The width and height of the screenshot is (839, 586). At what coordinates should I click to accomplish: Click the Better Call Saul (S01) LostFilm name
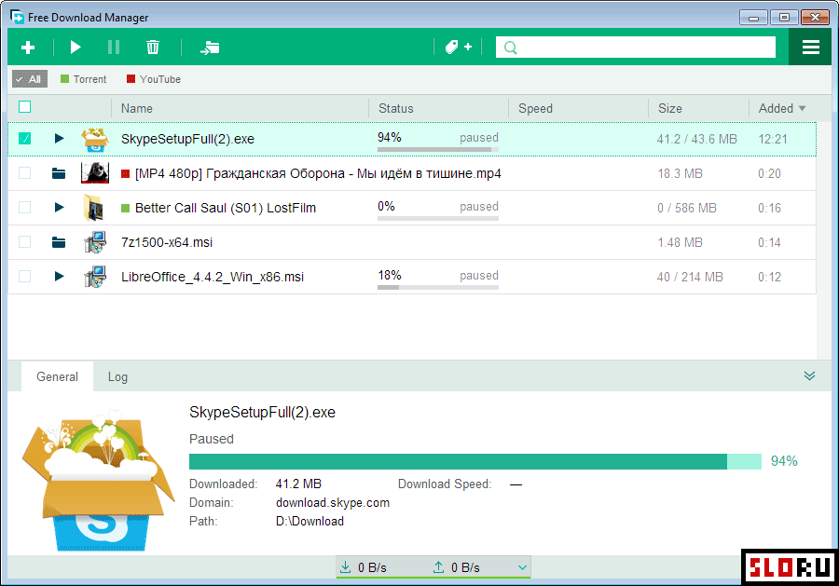pyautogui.click(x=226, y=208)
